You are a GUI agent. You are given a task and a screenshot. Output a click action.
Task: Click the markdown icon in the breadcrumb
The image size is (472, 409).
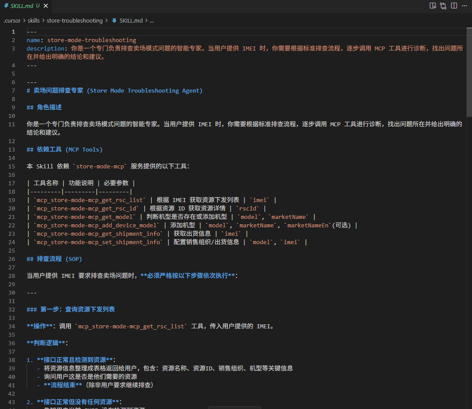click(115, 20)
